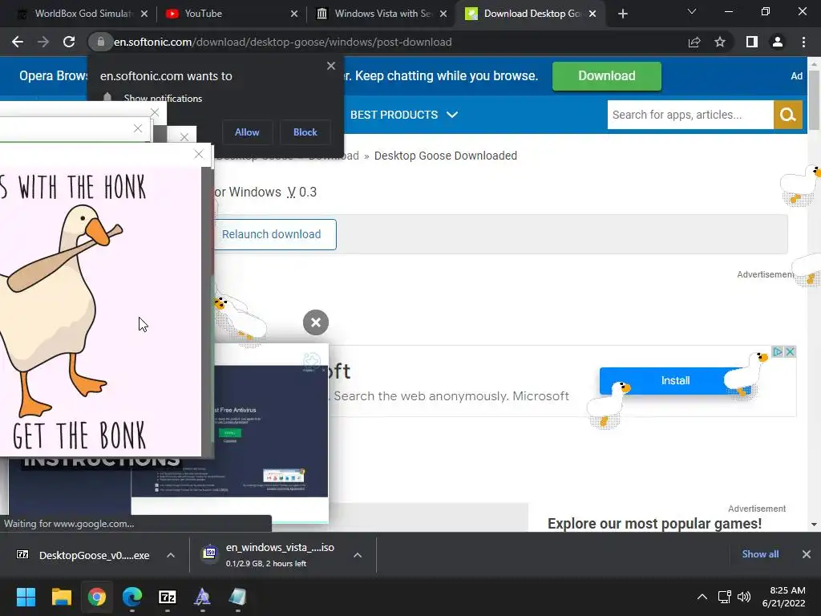Click the goose on the Install ad
The width and height of the screenshot is (821, 616).
coord(746,375)
